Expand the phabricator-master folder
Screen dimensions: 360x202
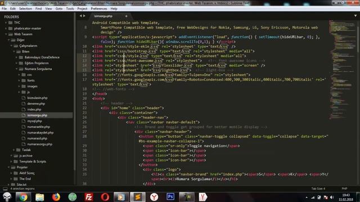[6, 29]
